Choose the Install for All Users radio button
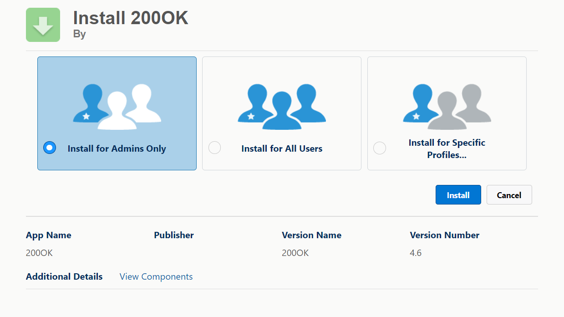 pos(214,148)
